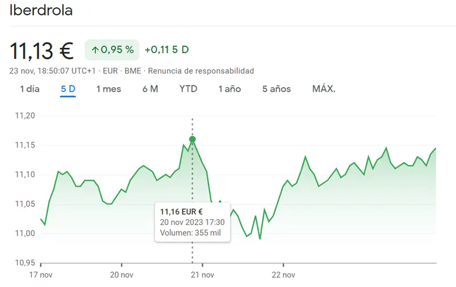Choose the 6 M range tab
456x287 pixels.
coord(150,89)
